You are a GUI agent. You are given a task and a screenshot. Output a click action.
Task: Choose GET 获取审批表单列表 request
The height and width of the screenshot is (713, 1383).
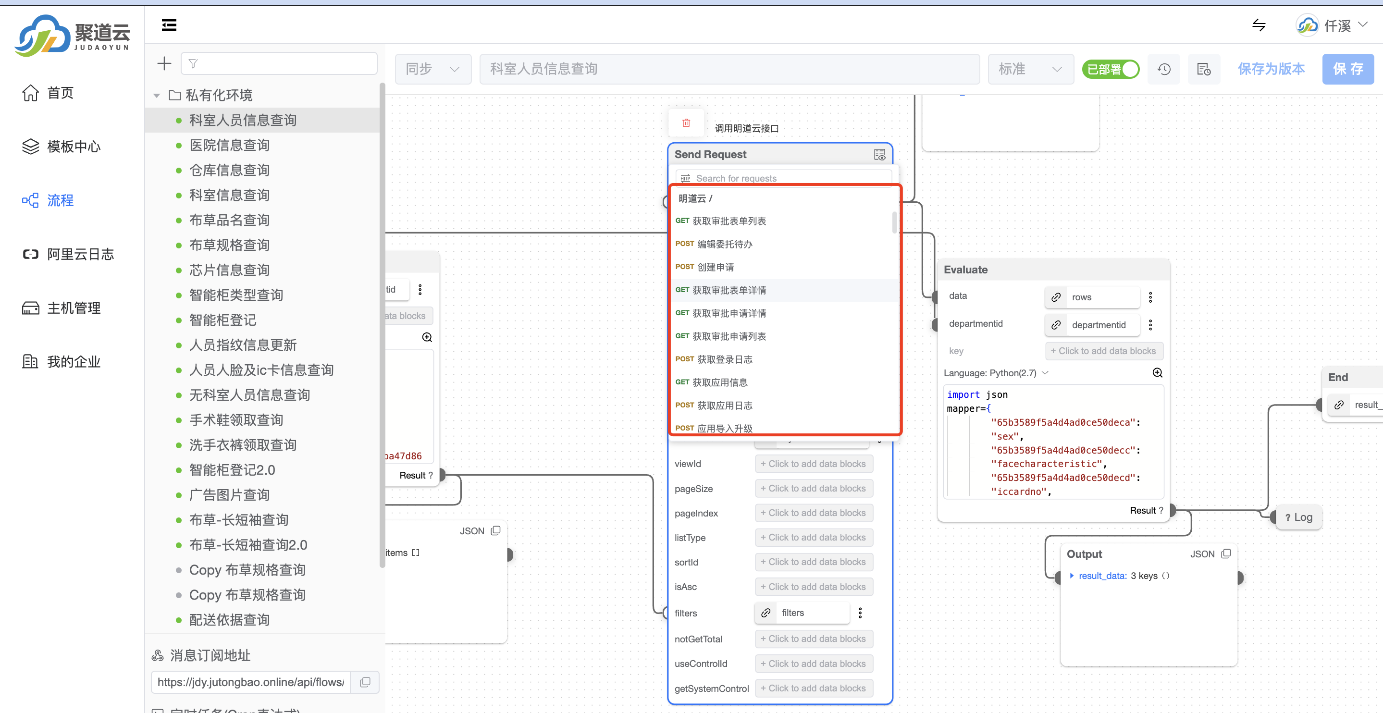784,221
